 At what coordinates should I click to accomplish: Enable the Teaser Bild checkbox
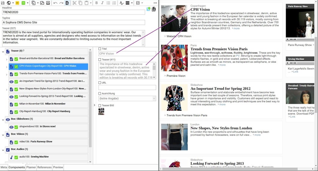[100, 105]
